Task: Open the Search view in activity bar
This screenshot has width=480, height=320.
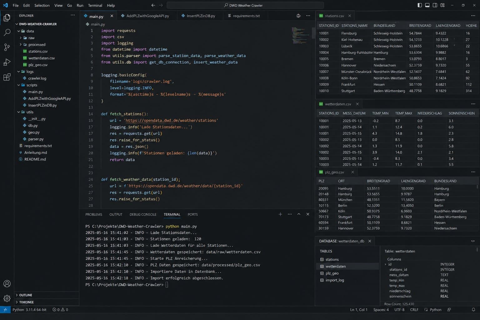Action: click(x=7, y=32)
